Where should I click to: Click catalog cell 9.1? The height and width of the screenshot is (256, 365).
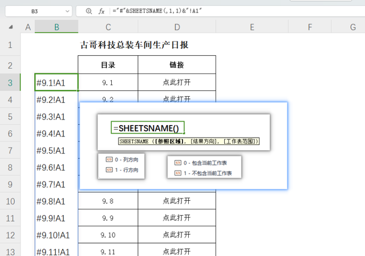pos(108,82)
